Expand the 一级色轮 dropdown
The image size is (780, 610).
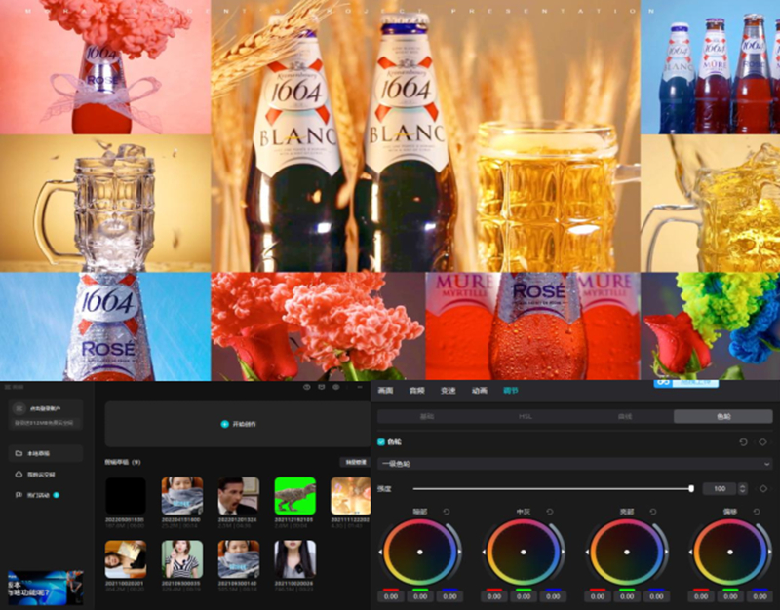tap(574, 464)
